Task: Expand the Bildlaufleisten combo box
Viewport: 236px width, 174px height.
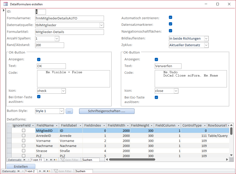Action: pos(206,39)
